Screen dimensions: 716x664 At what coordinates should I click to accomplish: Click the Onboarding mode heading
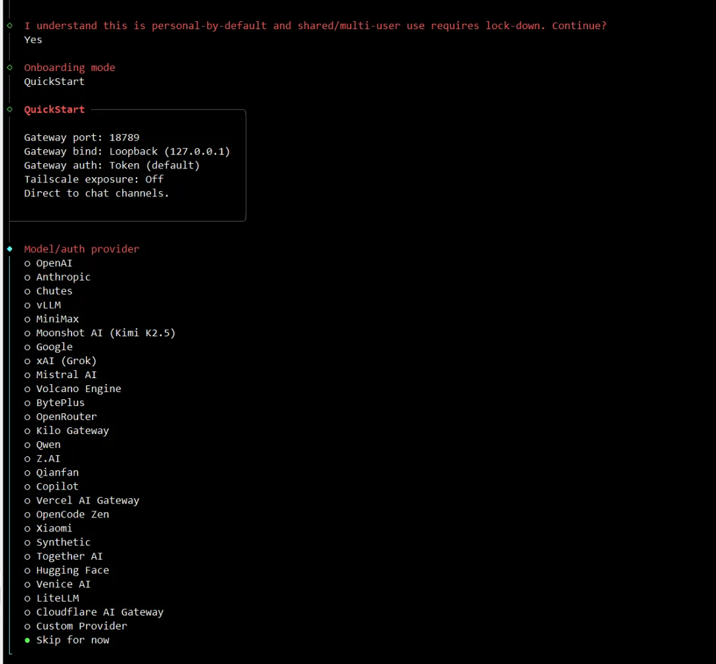click(70, 68)
